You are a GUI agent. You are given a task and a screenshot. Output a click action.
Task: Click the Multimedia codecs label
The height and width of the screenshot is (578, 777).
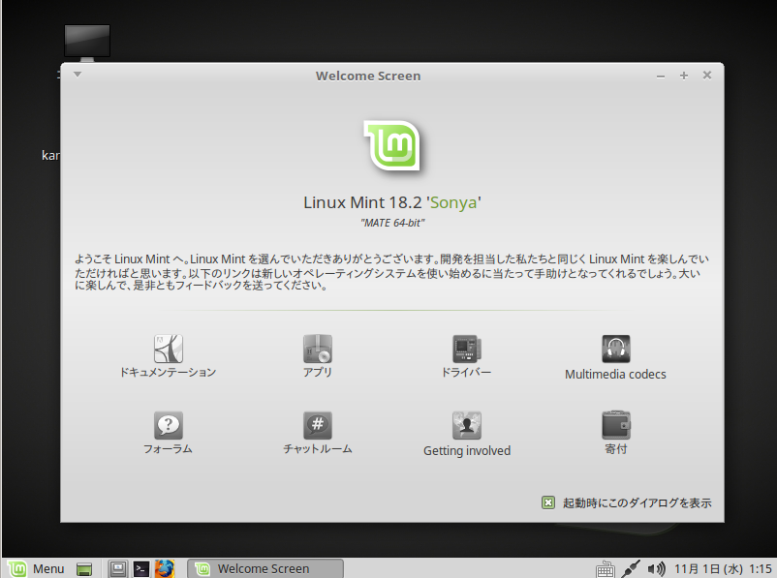[x=615, y=374]
